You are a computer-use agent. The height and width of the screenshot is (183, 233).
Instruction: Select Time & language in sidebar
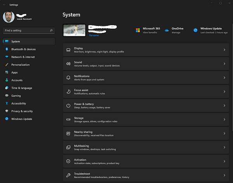pos(22,88)
